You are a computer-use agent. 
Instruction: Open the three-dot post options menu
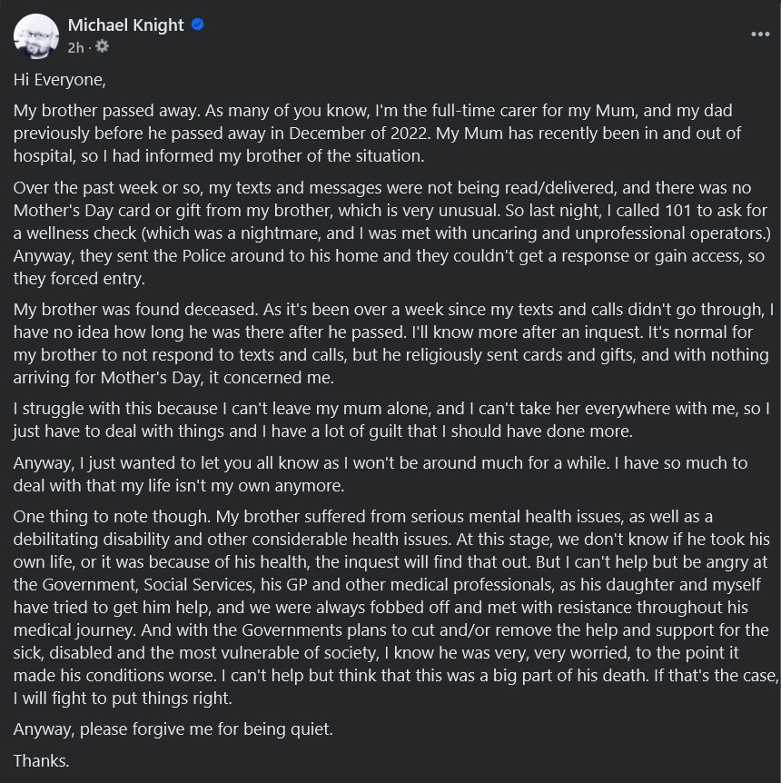coord(760,34)
